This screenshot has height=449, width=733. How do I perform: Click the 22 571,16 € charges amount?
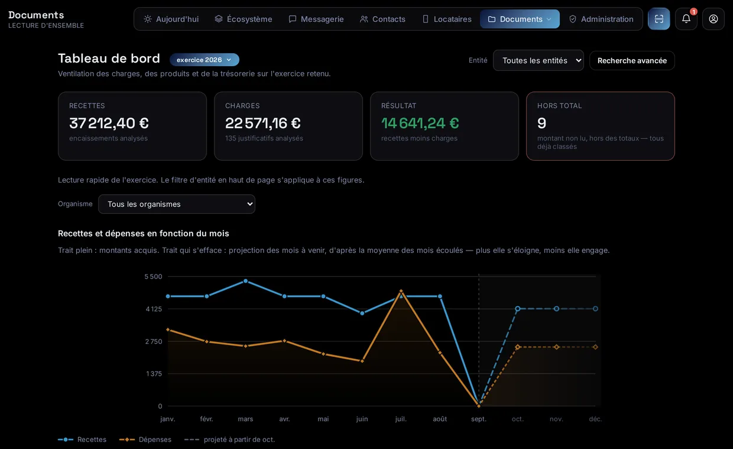263,123
